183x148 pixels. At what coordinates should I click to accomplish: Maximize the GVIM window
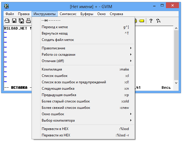coord(162,6)
